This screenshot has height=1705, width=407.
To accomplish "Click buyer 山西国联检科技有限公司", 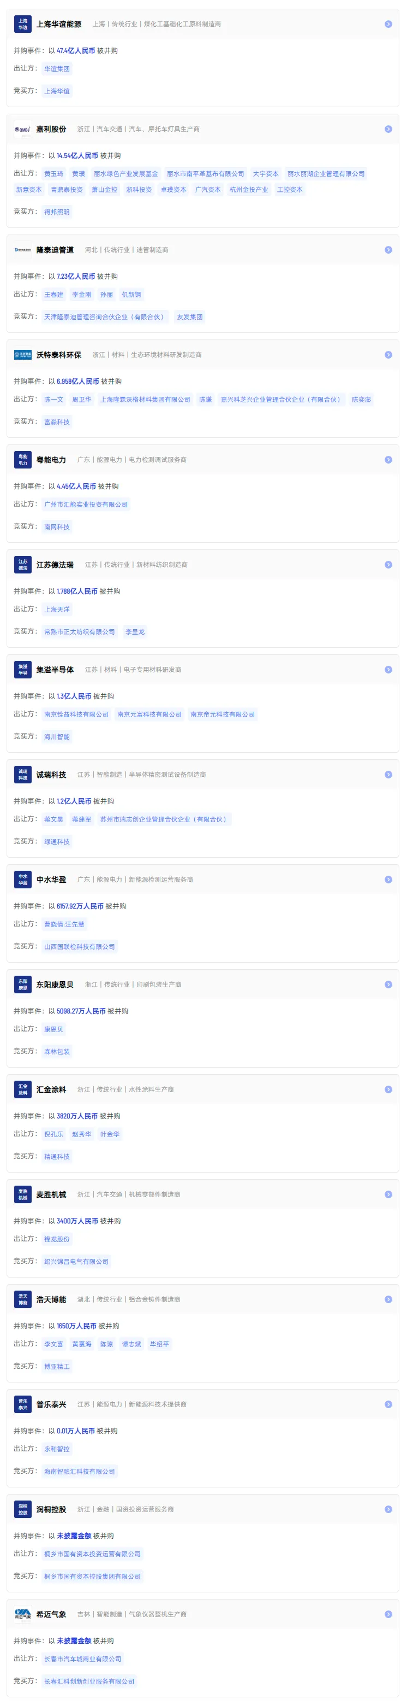I will [79, 946].
